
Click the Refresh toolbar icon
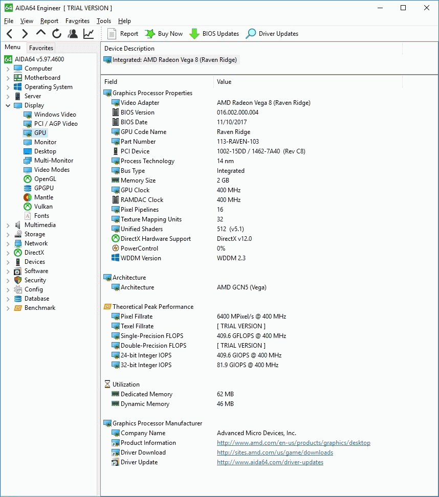pos(57,34)
